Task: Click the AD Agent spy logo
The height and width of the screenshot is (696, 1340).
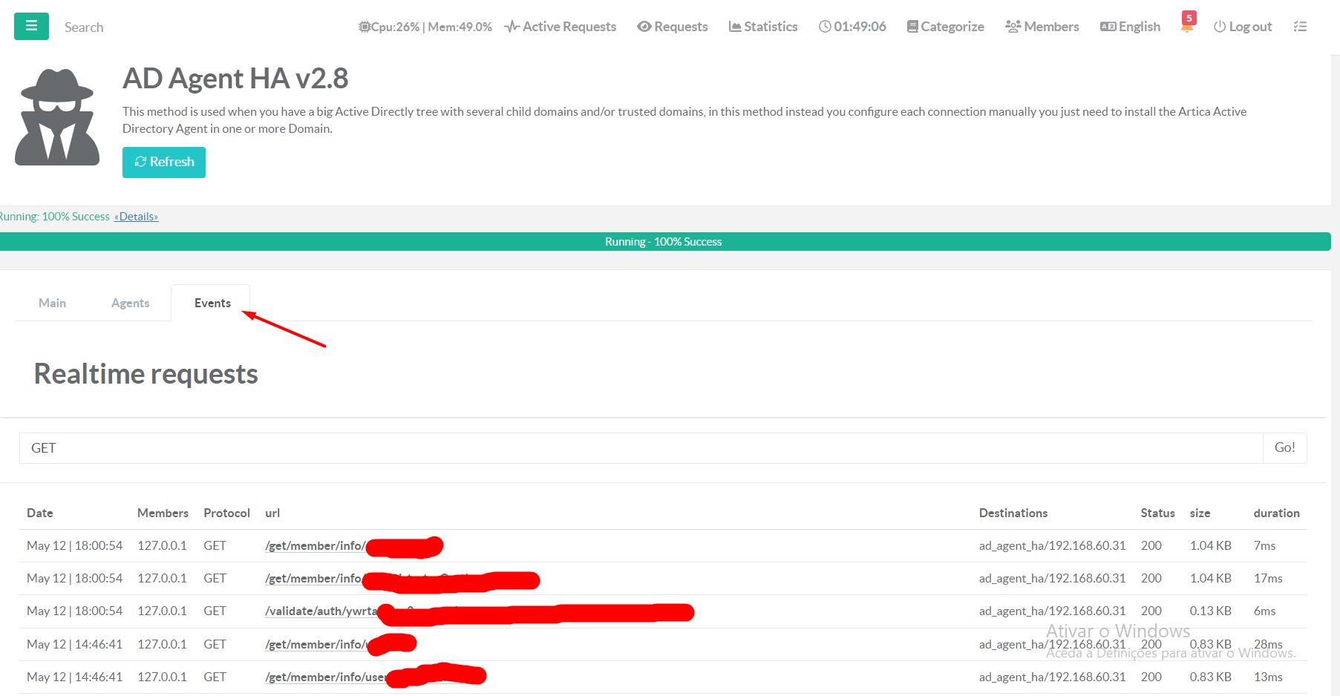Action: pyautogui.click(x=57, y=117)
